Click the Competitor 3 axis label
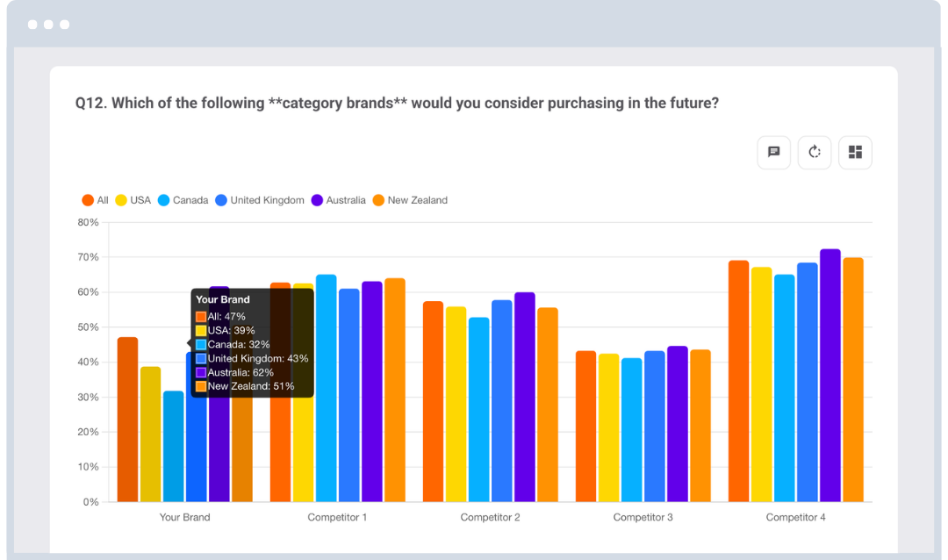The image size is (948, 560). point(643,517)
